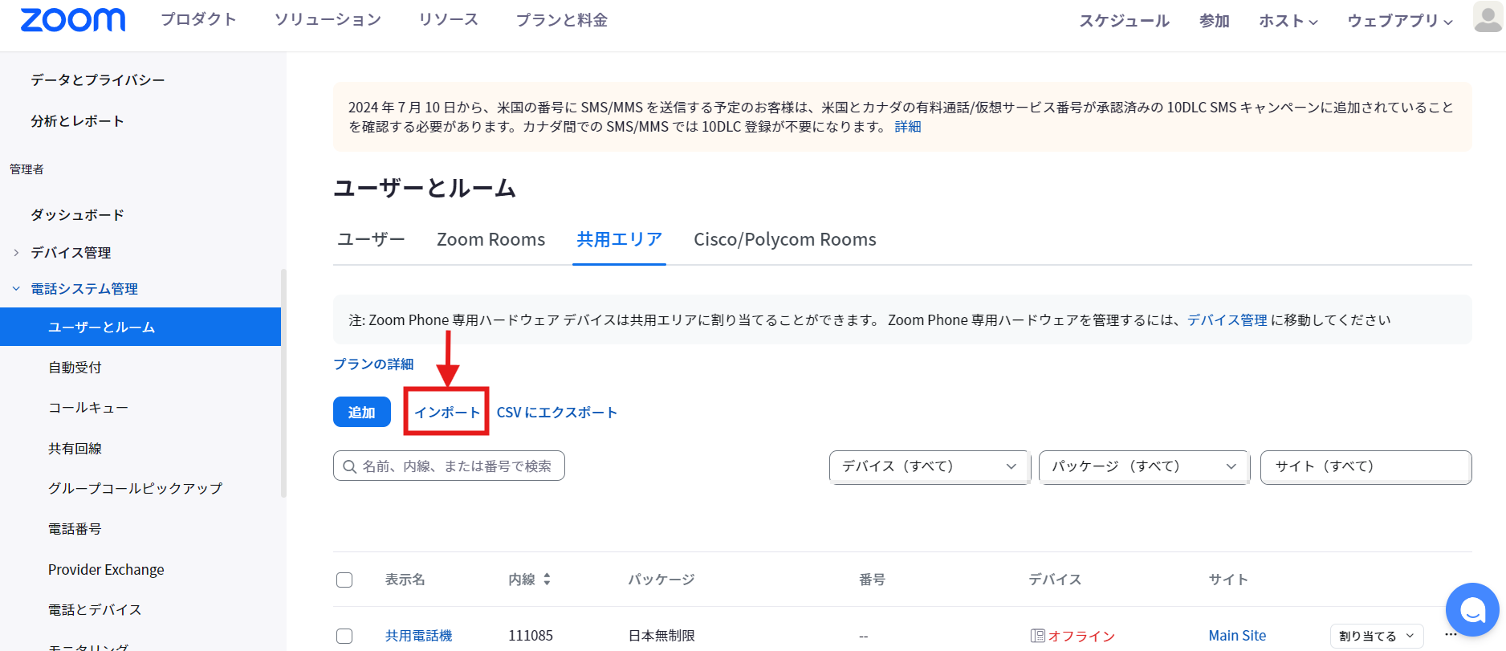Open the Main Site link
Viewport: 1506px width, 651px height.
pos(1237,636)
